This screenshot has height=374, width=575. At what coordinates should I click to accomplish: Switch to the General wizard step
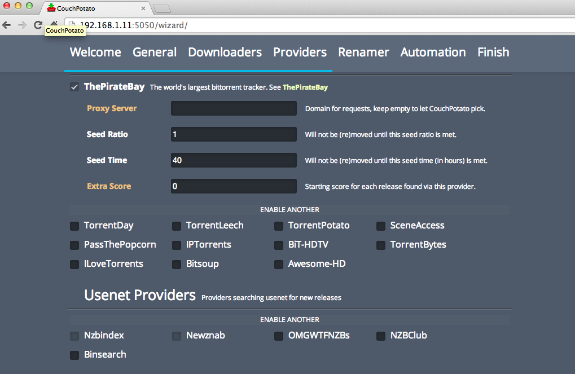point(155,52)
